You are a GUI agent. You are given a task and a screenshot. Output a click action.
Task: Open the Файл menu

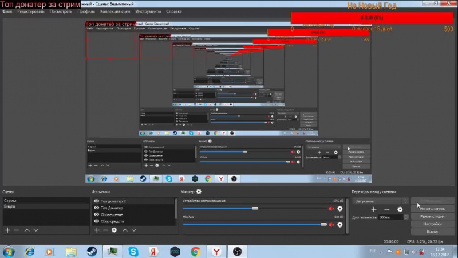tap(7, 11)
